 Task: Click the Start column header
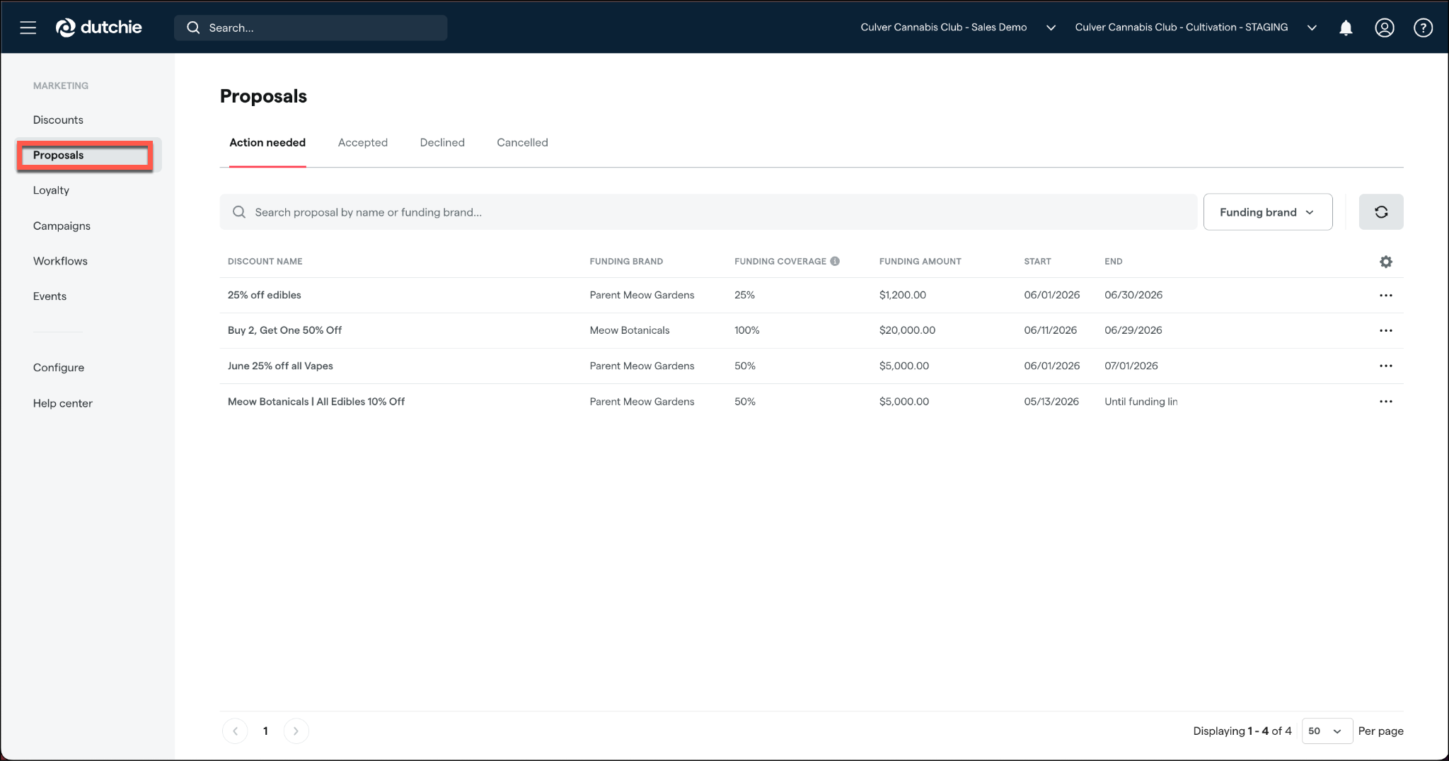[x=1037, y=261]
